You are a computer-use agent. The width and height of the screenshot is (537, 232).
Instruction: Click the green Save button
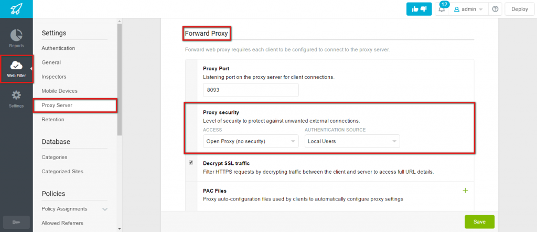click(x=479, y=222)
